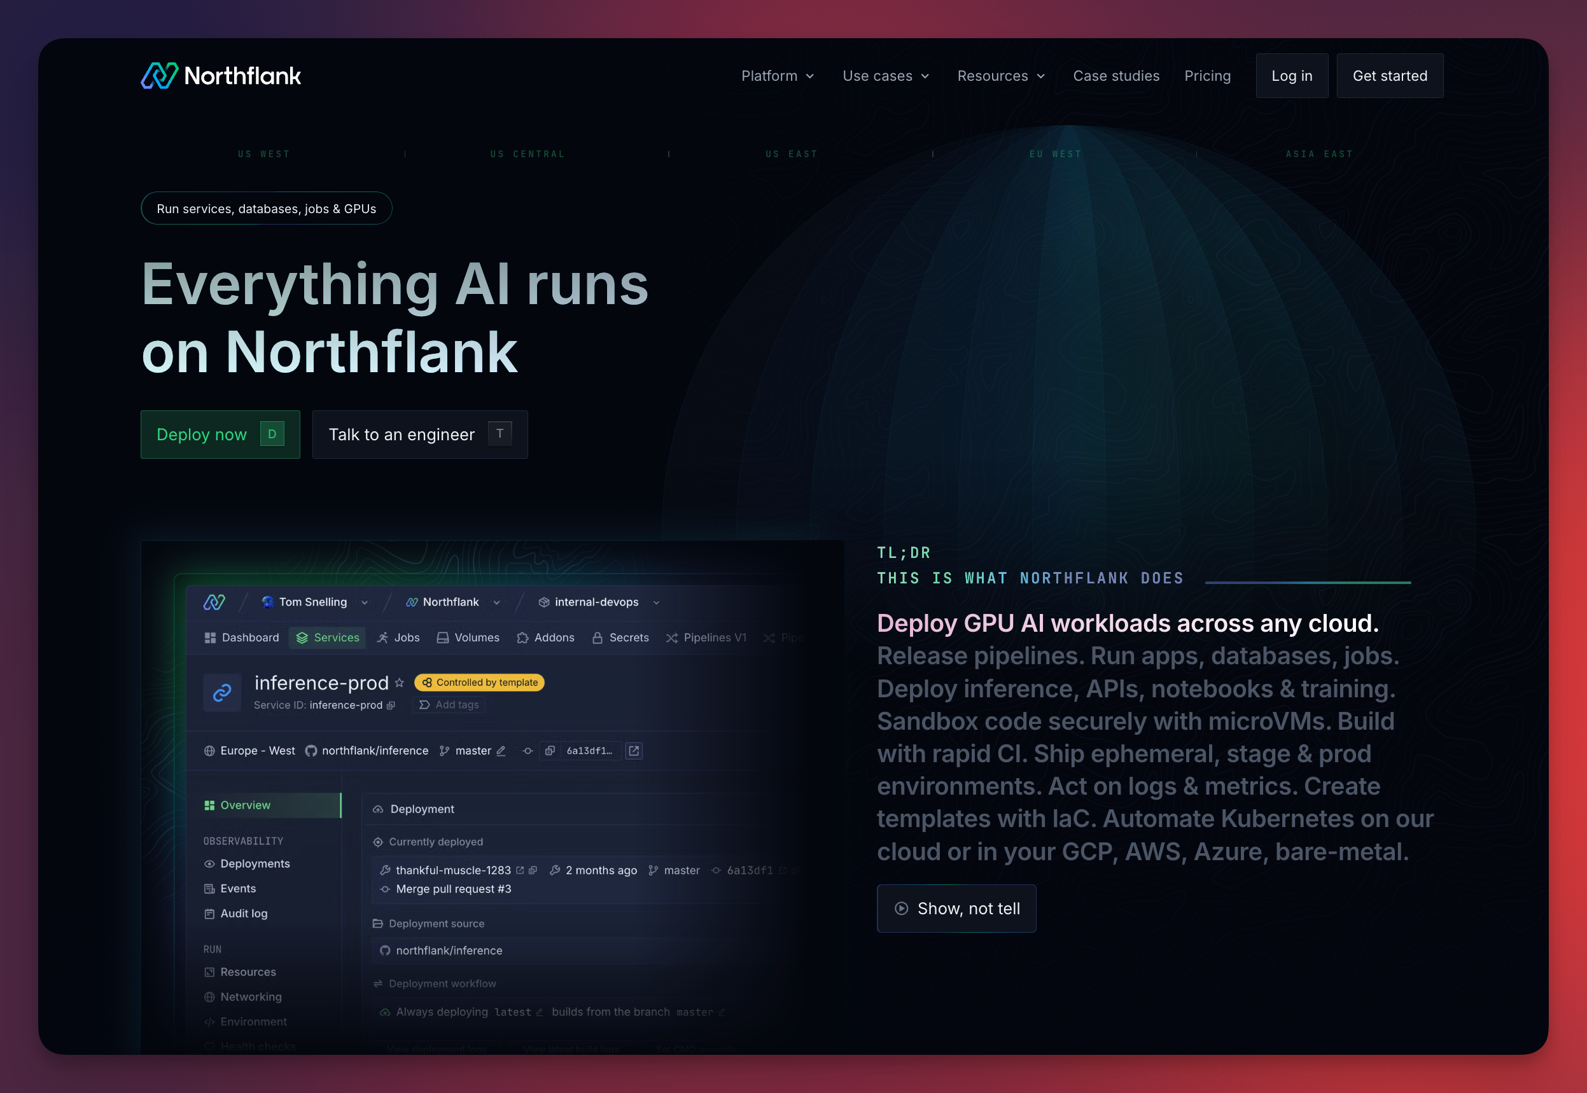
Task: Click the branch icon before master in header
Action: 445,751
